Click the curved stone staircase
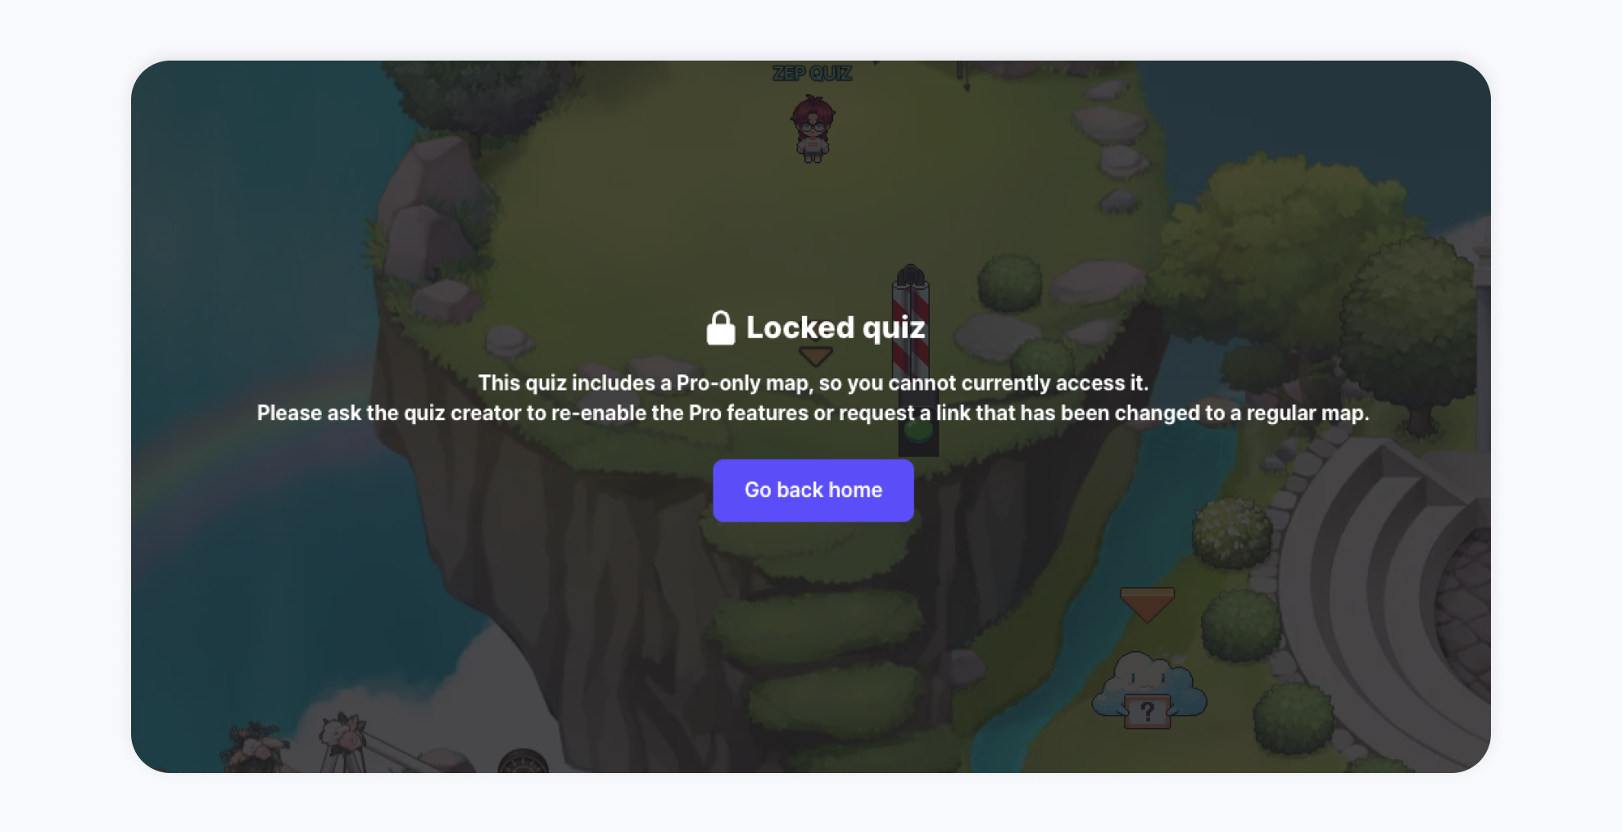Screen dimensions: 1622x832 pyautogui.click(x=1393, y=590)
